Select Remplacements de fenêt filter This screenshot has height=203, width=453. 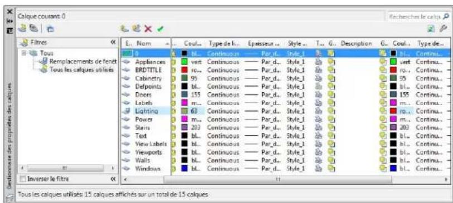(x=83, y=61)
